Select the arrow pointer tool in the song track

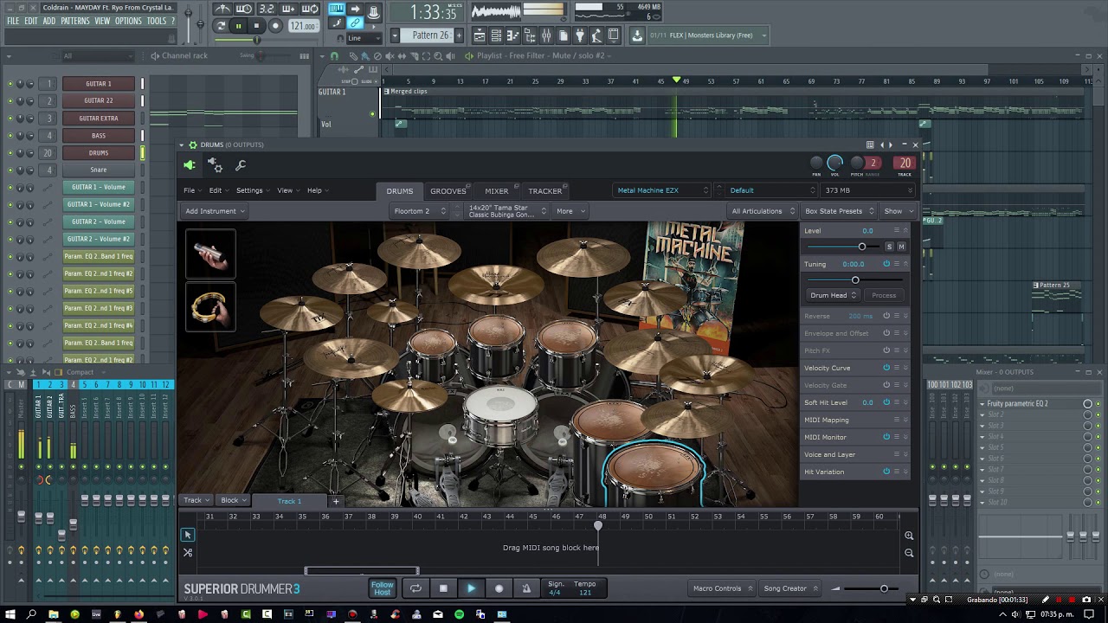pos(188,535)
